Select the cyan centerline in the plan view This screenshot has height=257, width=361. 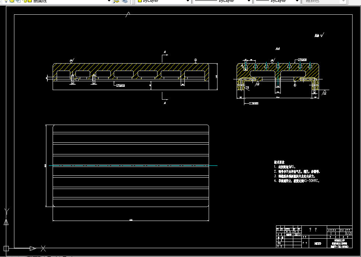tap(133, 166)
